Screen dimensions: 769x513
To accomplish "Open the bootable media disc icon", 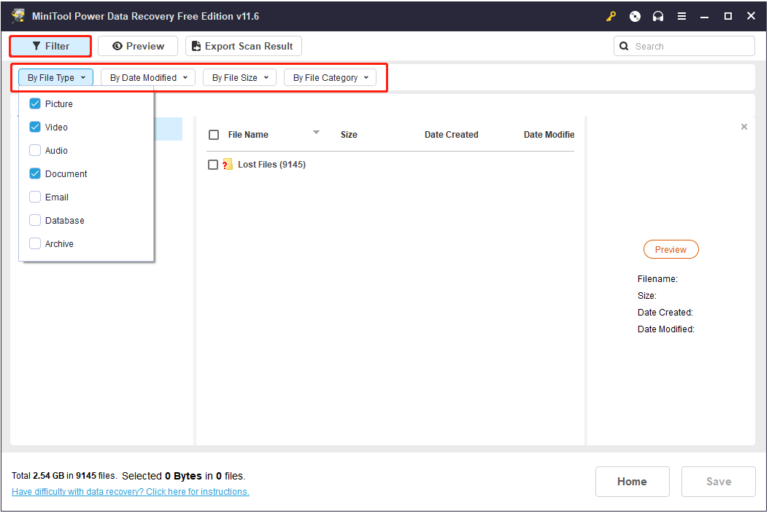I will coord(634,16).
